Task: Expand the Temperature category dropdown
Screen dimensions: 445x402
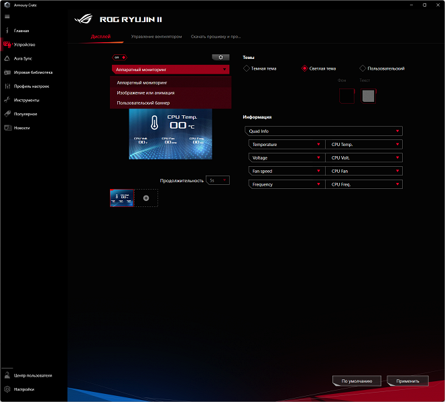Action: point(287,145)
